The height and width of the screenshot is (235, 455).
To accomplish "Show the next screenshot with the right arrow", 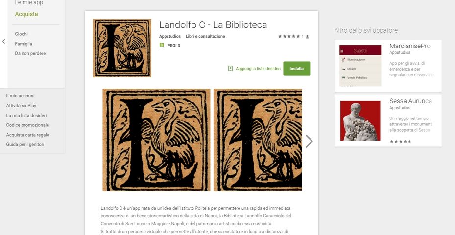I will (310, 141).
